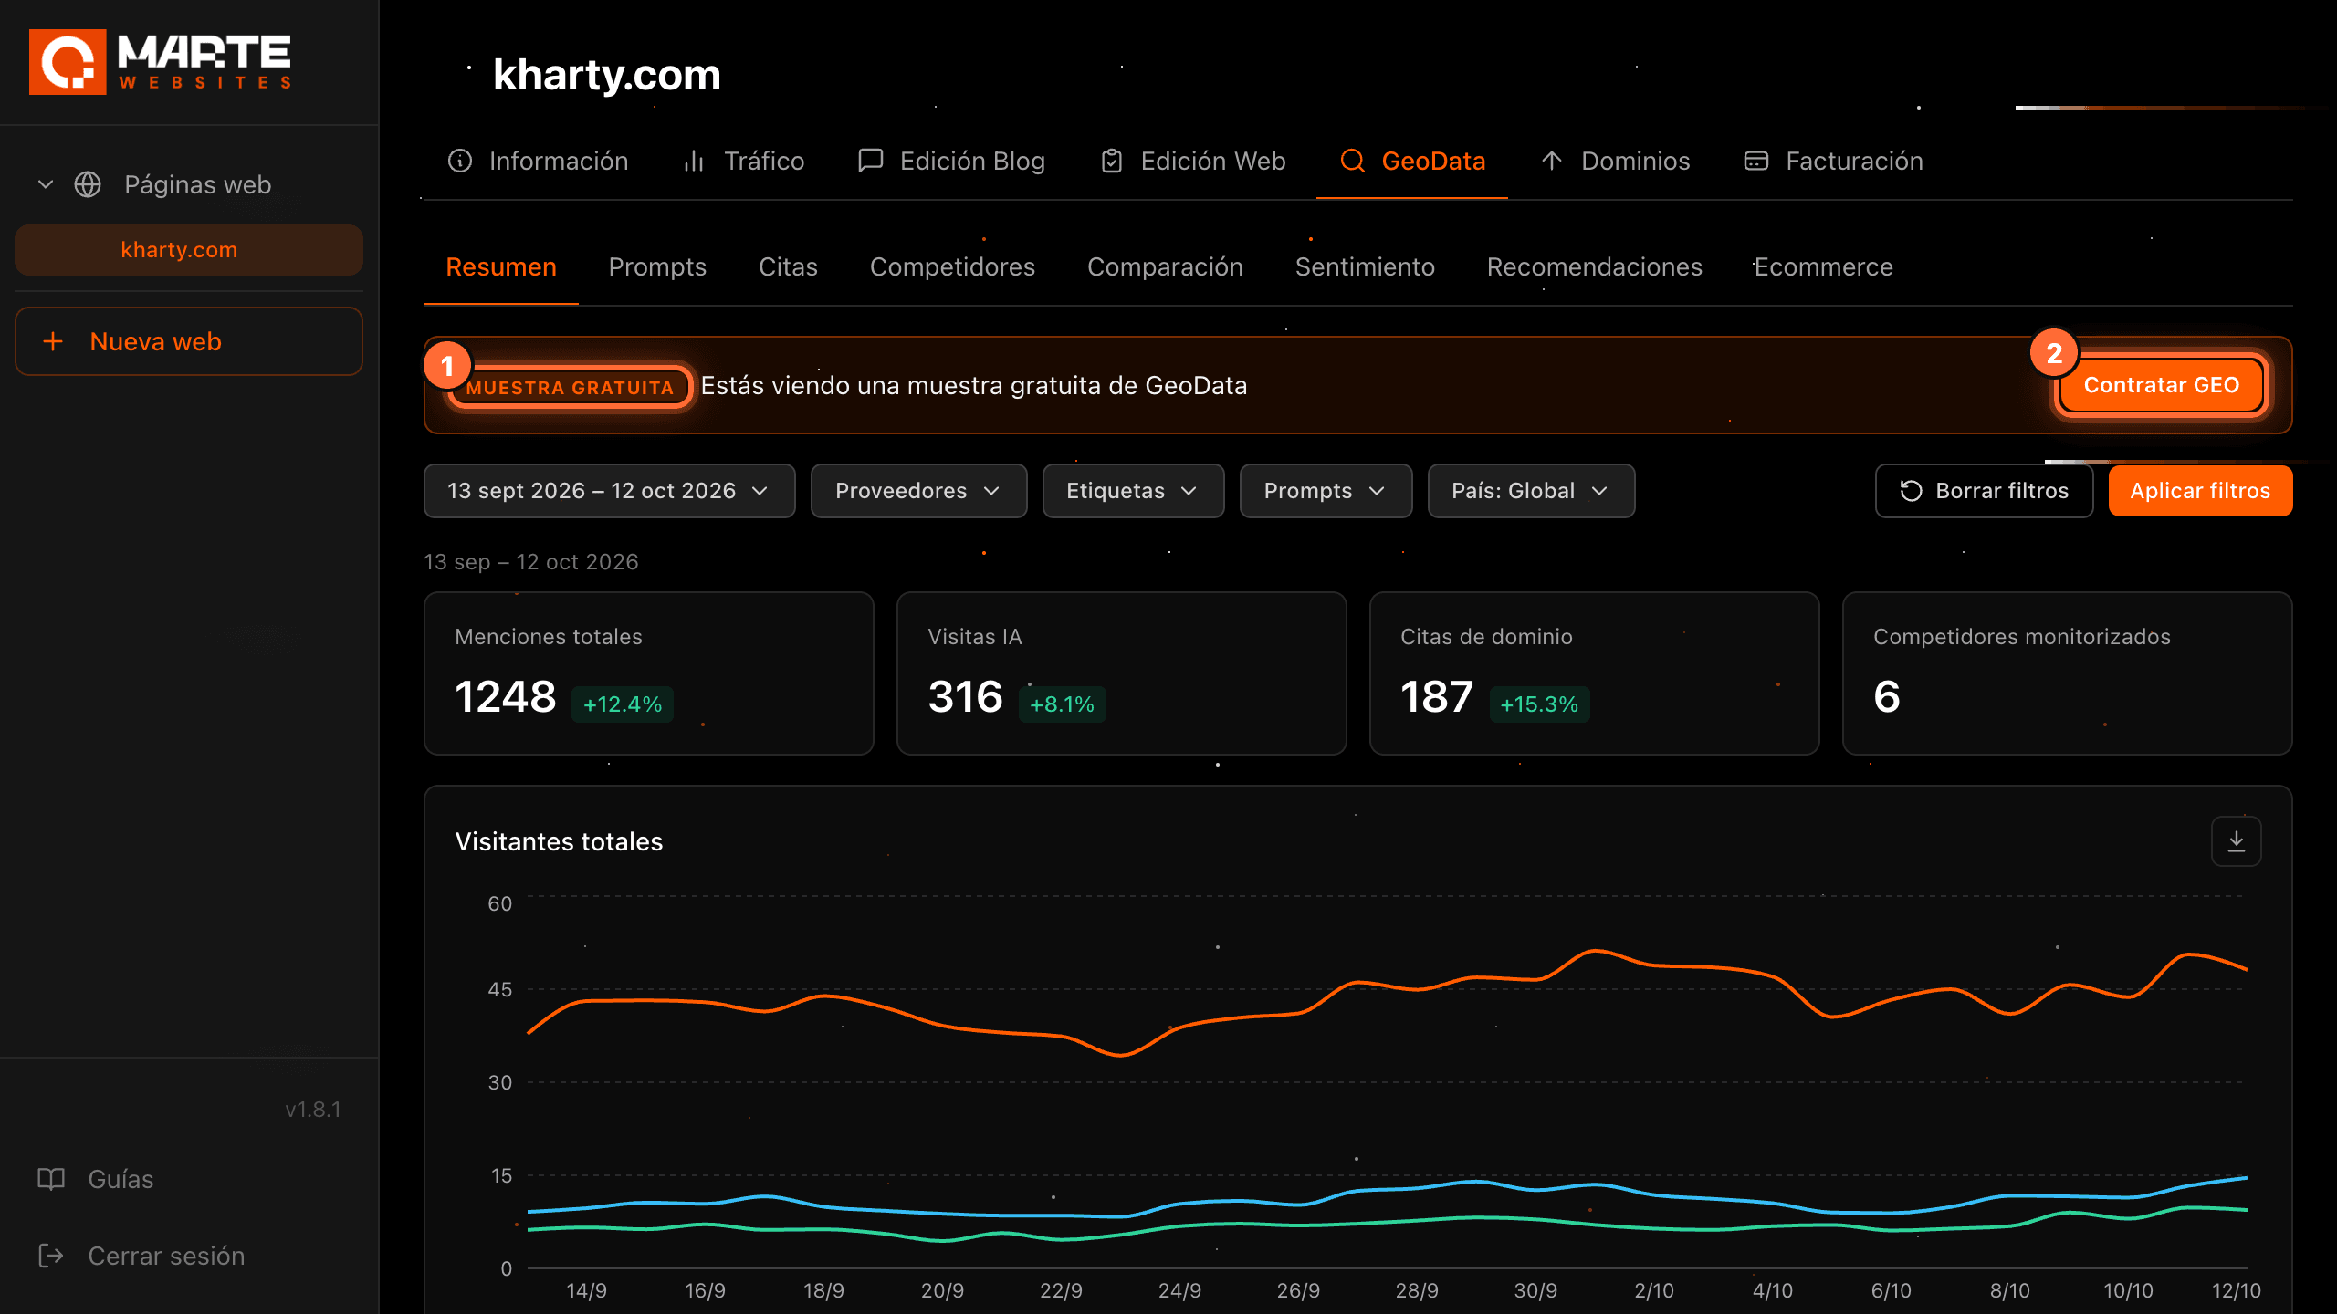The height and width of the screenshot is (1314, 2337).
Task: Click the Marte Websites logo
Action: click(160, 62)
